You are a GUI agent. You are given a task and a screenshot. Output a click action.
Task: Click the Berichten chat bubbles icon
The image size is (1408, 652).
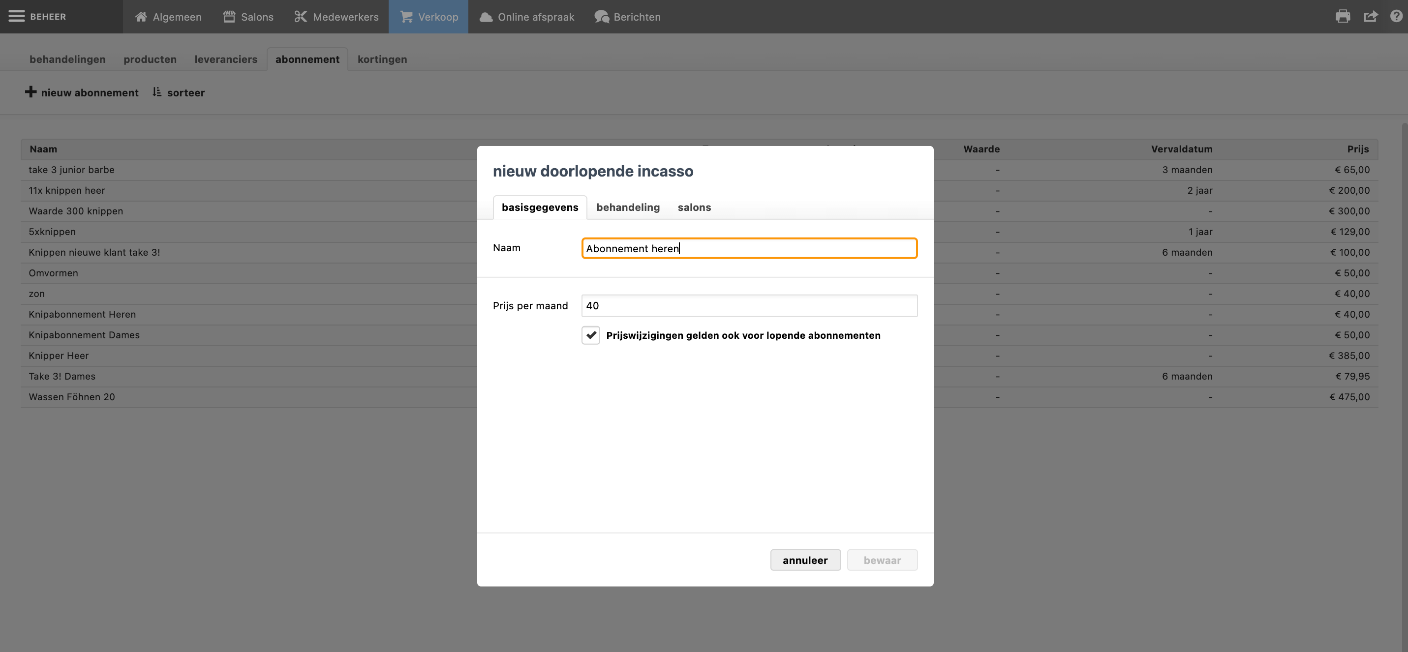pos(602,17)
